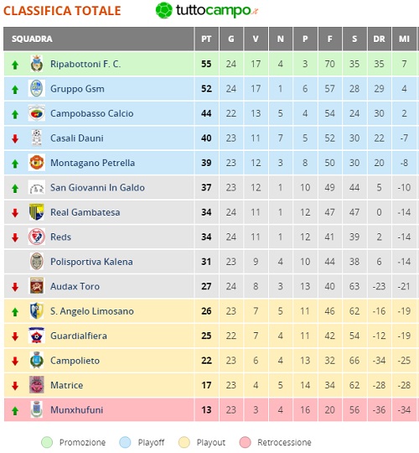Screen dimensions: 419x453
Task: Click the Real Gambatesa shield crest
Action: (37, 212)
